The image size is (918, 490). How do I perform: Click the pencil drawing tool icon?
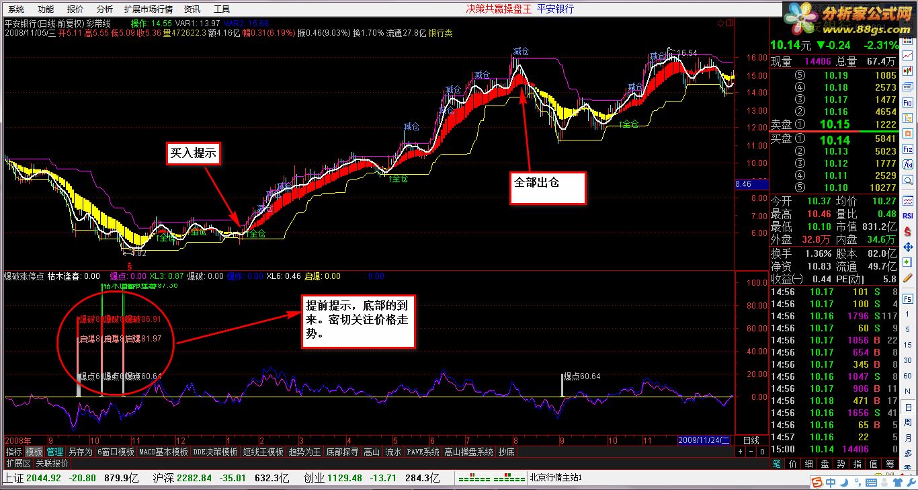coord(908,278)
